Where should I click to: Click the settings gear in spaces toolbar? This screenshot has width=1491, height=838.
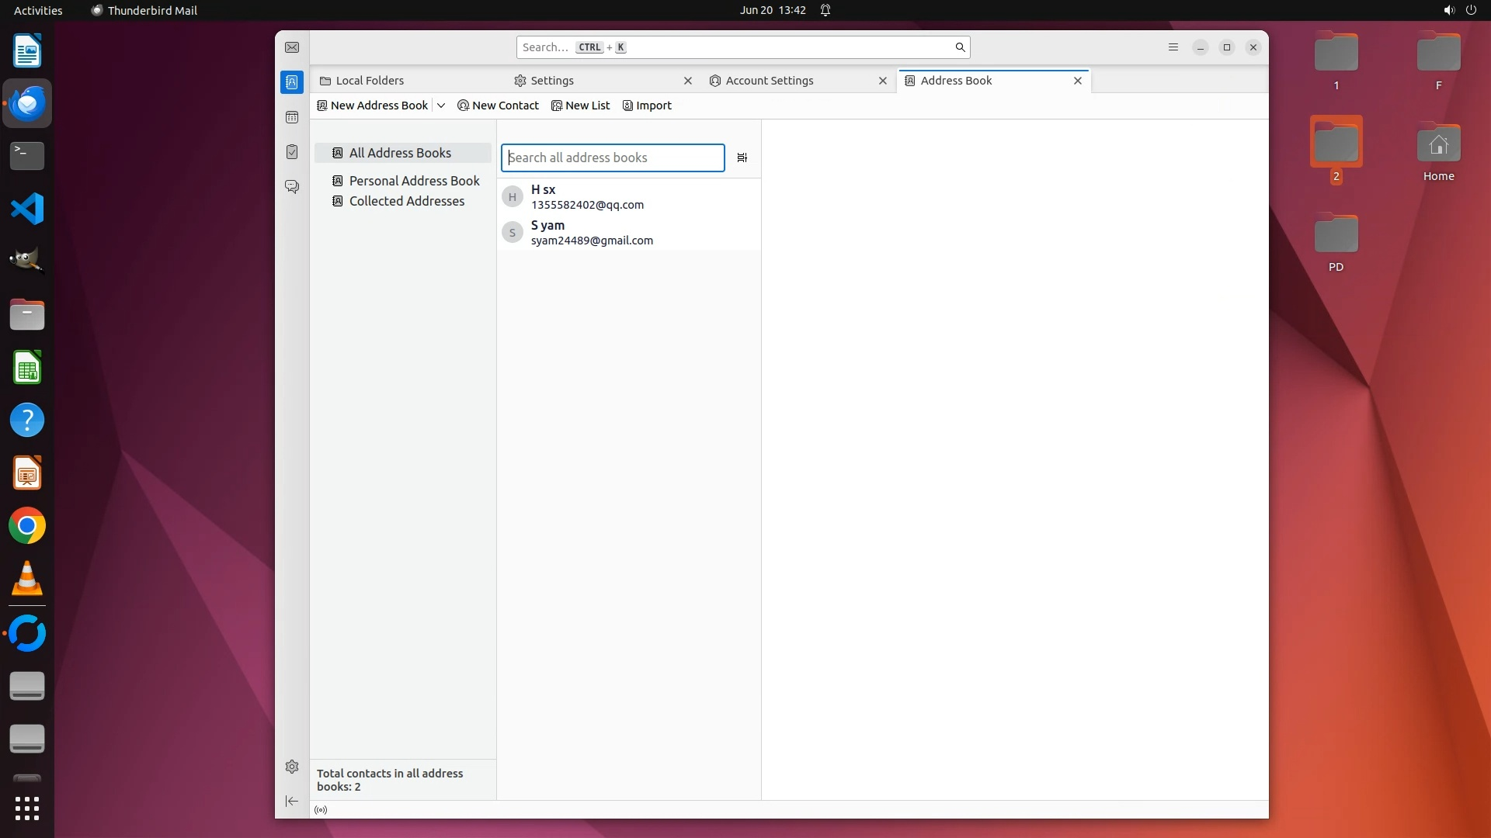pos(292,767)
